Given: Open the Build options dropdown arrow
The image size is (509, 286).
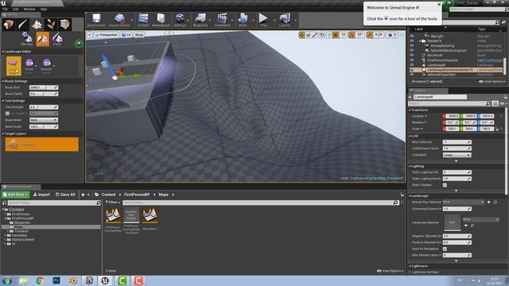Looking at the screenshot, I should (253, 21).
